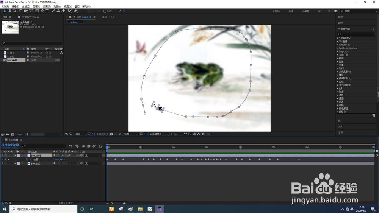This screenshot has width=379, height=213.
Task: Open the File menu 文件(F)
Action: tap(5, 6)
